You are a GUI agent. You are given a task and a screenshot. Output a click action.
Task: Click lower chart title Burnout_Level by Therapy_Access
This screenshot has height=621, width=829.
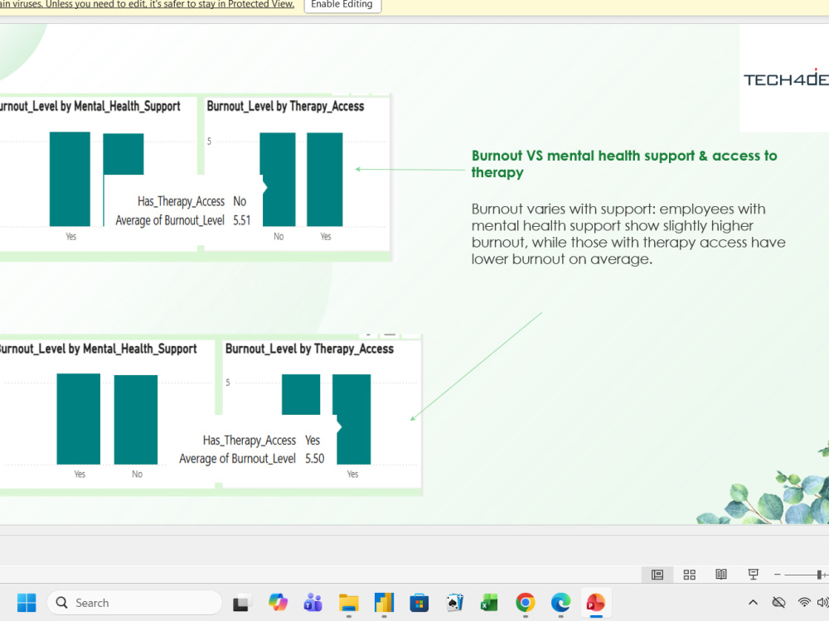point(309,349)
